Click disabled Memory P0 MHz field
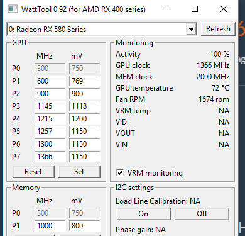 (x=50, y=213)
